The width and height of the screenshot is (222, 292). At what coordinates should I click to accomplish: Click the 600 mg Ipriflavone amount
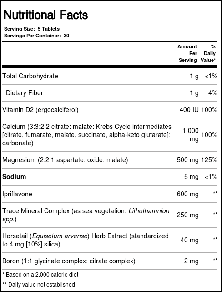pyautogui.click(x=188, y=194)
